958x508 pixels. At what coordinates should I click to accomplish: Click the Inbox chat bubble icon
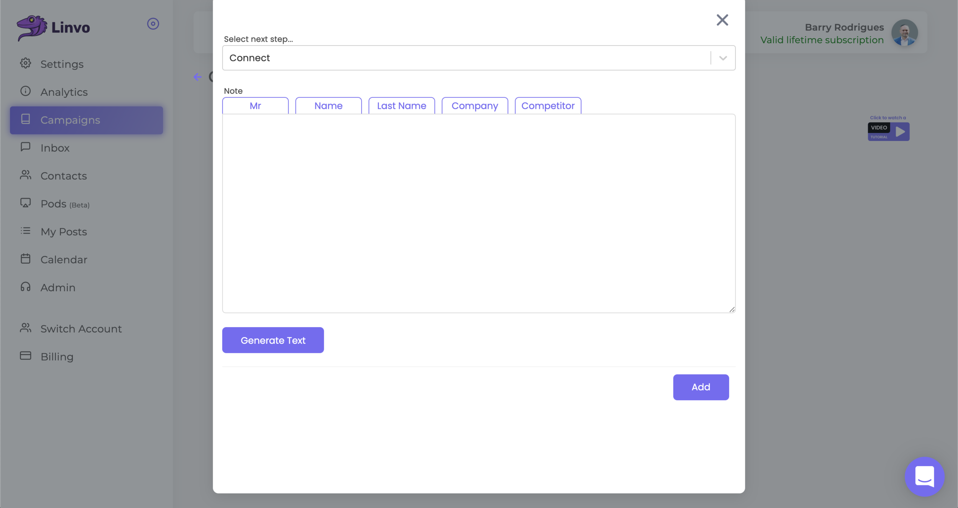click(x=25, y=147)
